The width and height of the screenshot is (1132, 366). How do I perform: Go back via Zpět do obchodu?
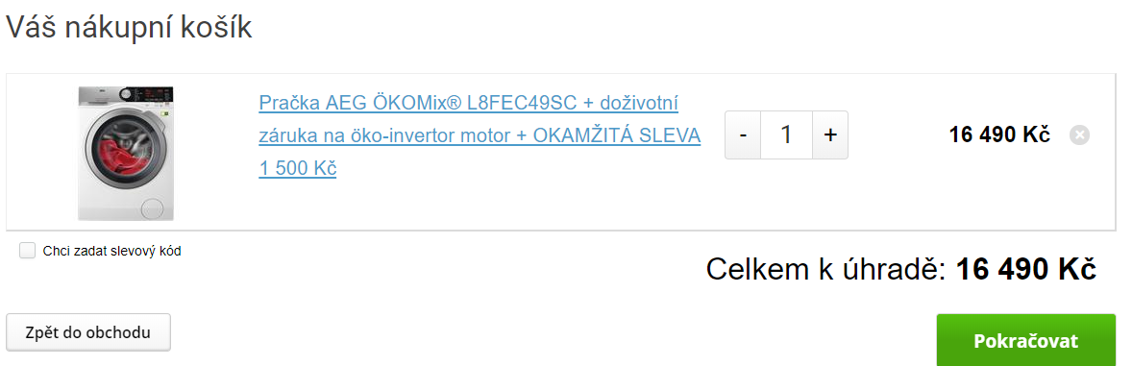coord(88,332)
